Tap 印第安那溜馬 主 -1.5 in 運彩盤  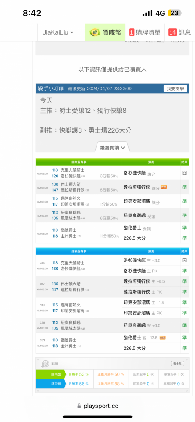click(144, 303)
